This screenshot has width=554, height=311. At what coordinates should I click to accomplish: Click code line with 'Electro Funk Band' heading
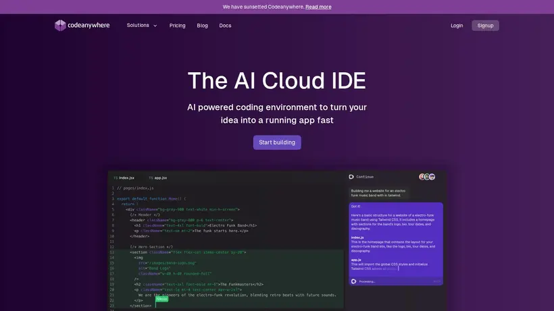tap(195, 225)
